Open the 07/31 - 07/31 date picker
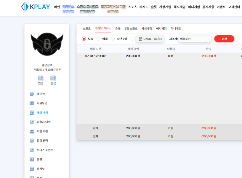242x178 pixels. (x=150, y=39)
